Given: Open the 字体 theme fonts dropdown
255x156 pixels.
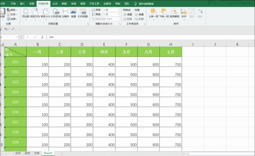Looking at the screenshot, I should (12, 14).
